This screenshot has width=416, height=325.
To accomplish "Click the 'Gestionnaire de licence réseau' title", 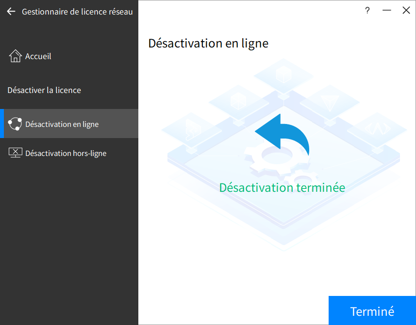I will tap(77, 12).
